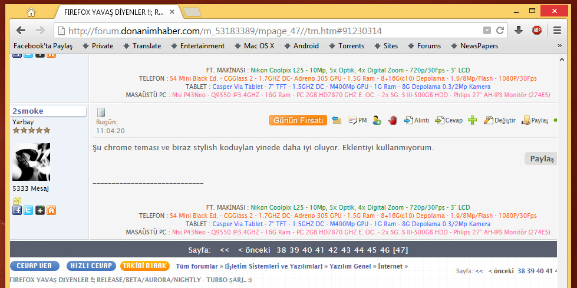Expand the Private bookmarks folder
Image resolution: width=577 pixels, height=288 pixels.
point(98,46)
